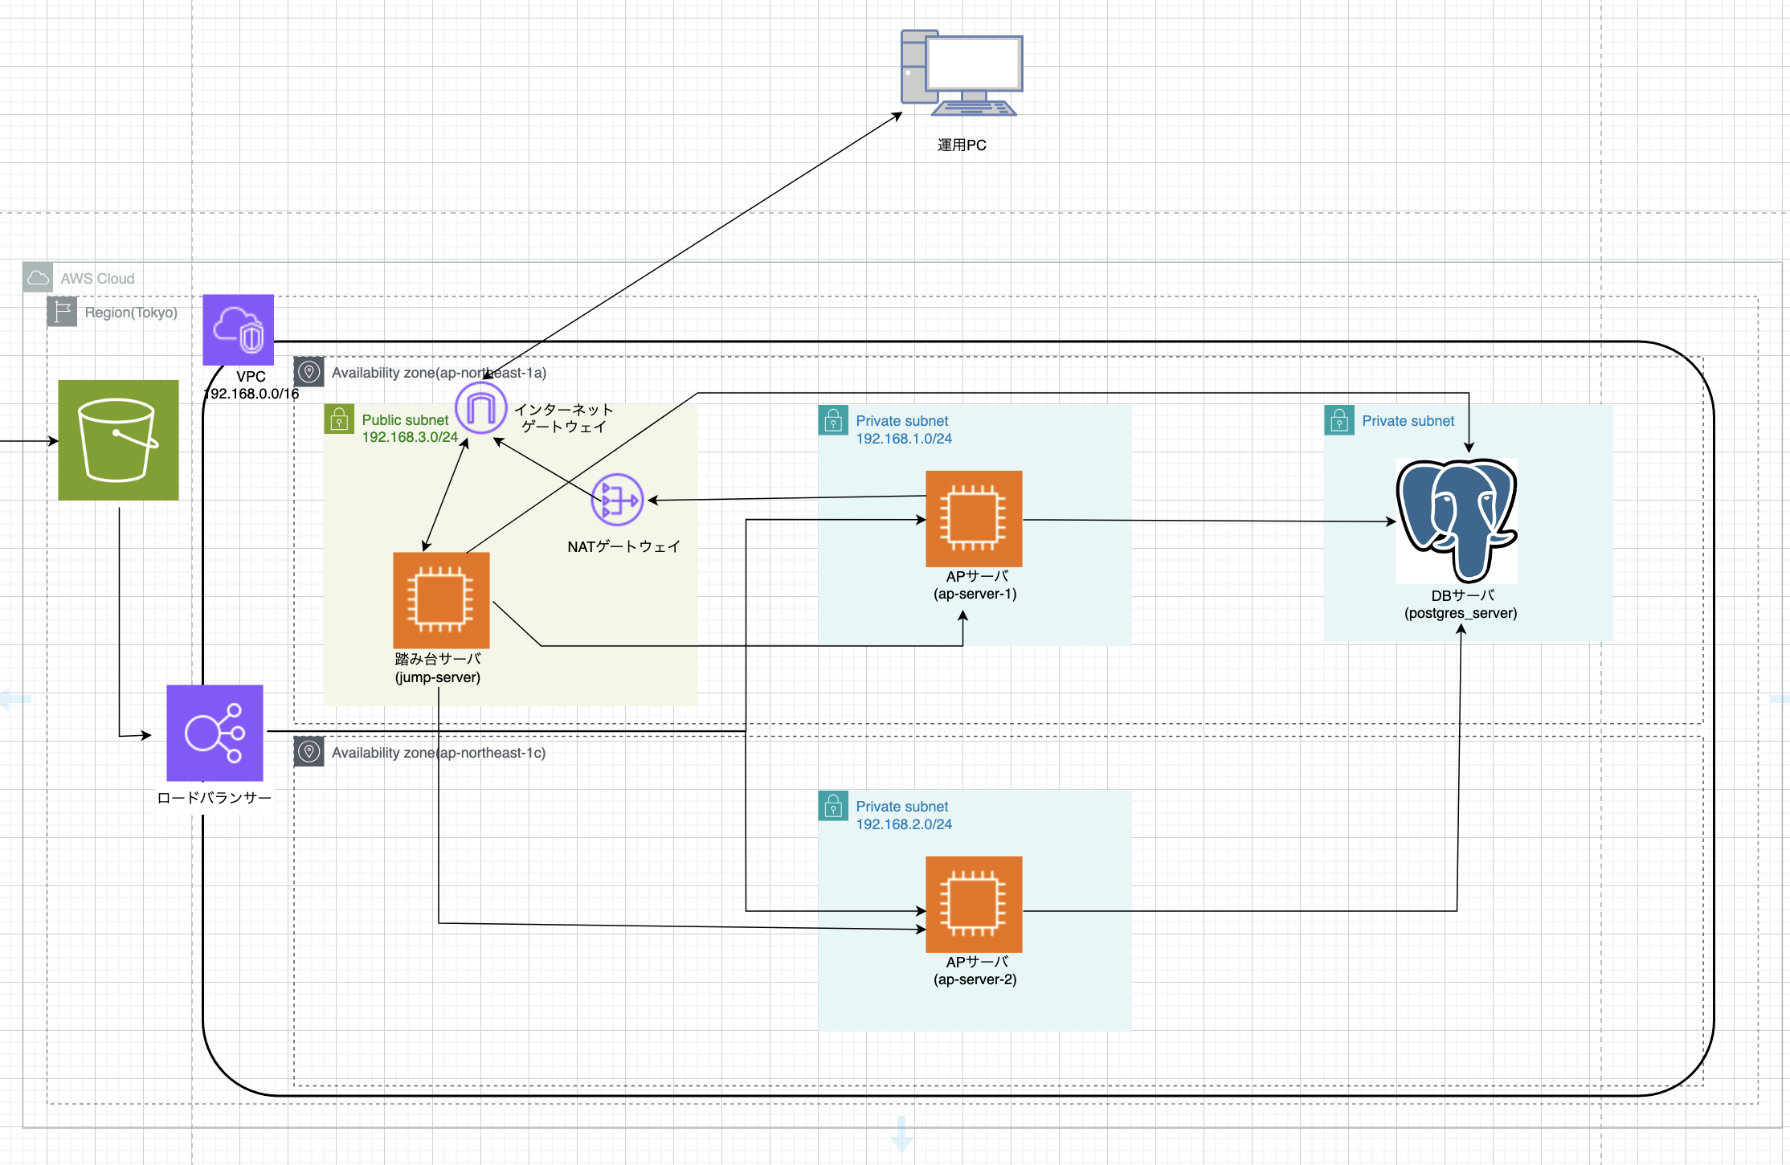Click the faint down arrow at page bottom
Viewport: 1790px width, 1165px height.
pos(901,1134)
